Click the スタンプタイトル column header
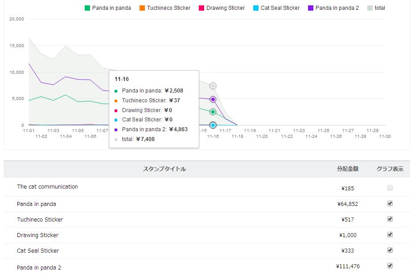Viewport: 411px width, 274px height. 164,169
